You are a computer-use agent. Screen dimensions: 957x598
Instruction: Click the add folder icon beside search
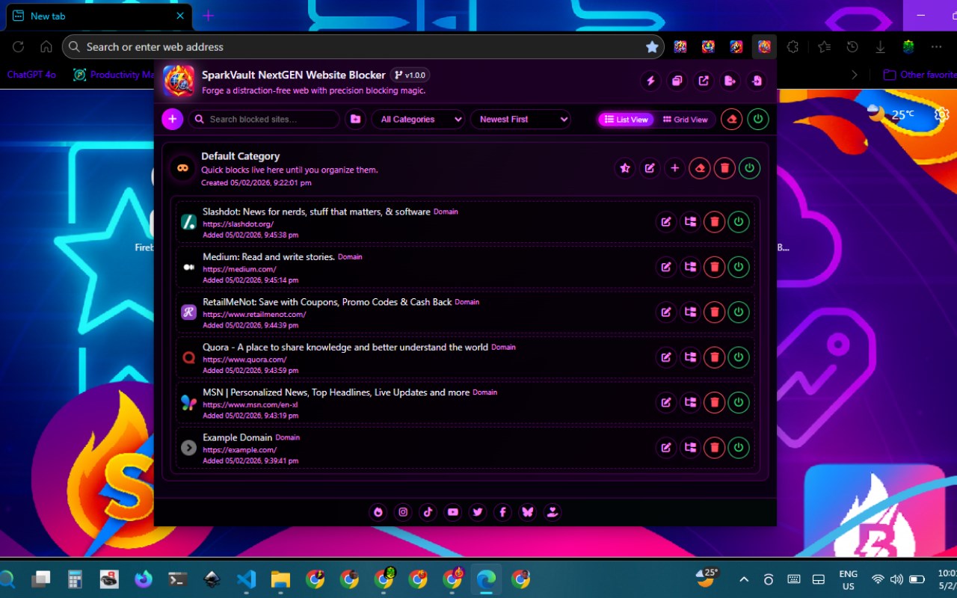click(355, 119)
